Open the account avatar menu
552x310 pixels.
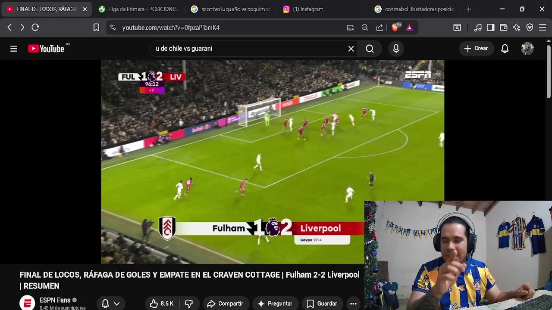point(527,49)
